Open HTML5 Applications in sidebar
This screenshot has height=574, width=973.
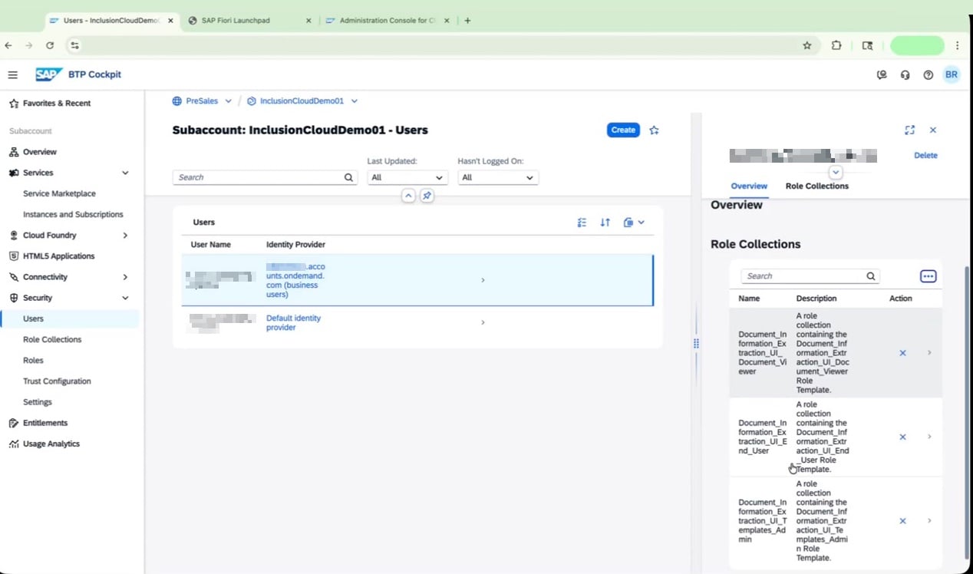pos(59,256)
